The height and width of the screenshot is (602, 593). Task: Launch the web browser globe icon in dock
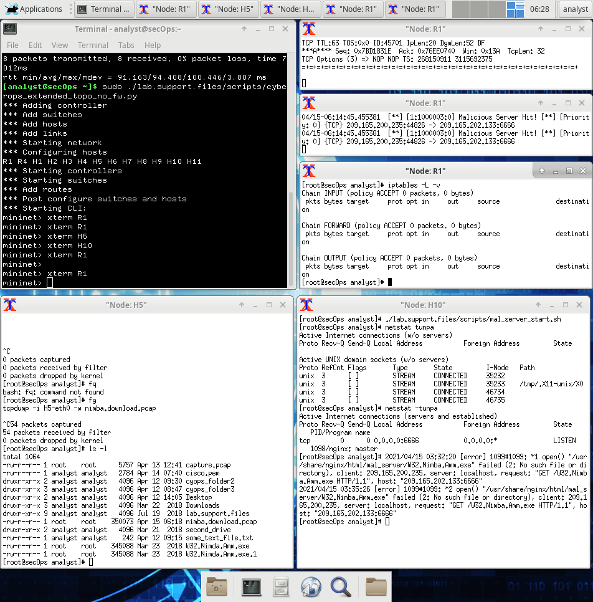point(310,586)
